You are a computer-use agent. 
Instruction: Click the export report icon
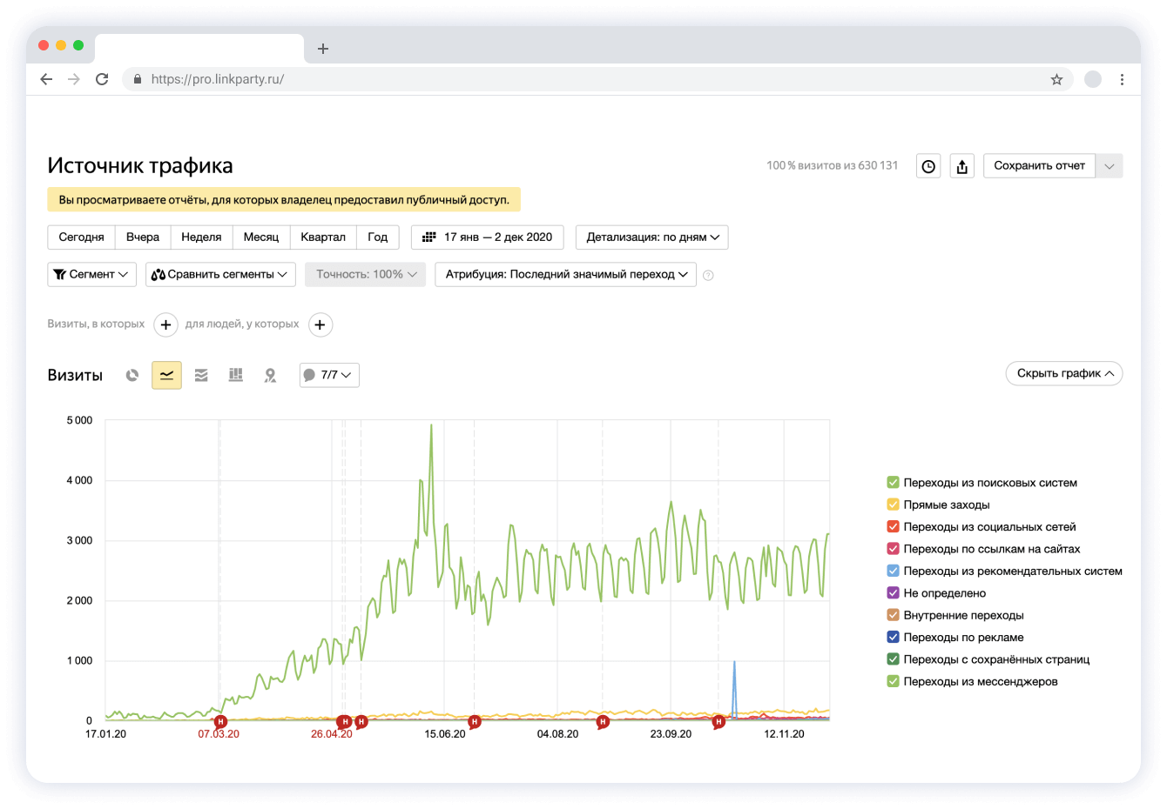961,166
